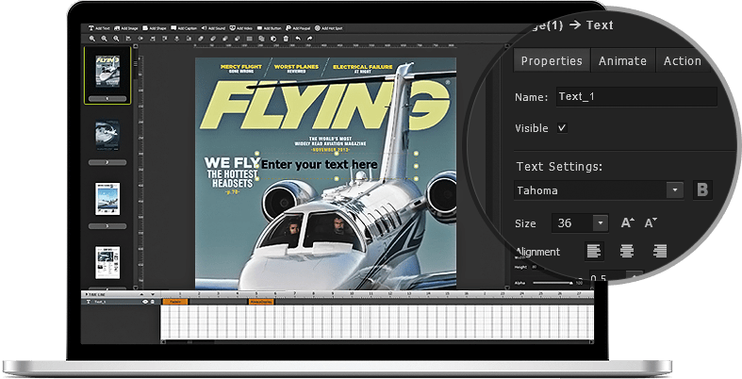Click the Add Image tool
Viewport: 742px width, 379px height.
coord(126,28)
